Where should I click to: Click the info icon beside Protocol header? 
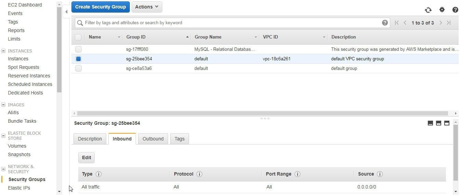coord(199,174)
